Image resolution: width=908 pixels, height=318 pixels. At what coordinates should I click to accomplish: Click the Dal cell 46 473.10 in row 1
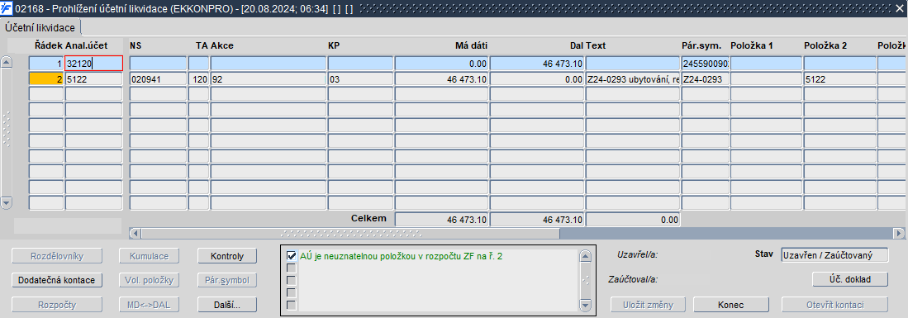(x=537, y=63)
